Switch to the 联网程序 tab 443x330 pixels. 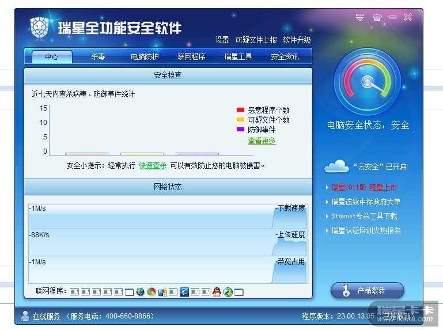coord(192,56)
